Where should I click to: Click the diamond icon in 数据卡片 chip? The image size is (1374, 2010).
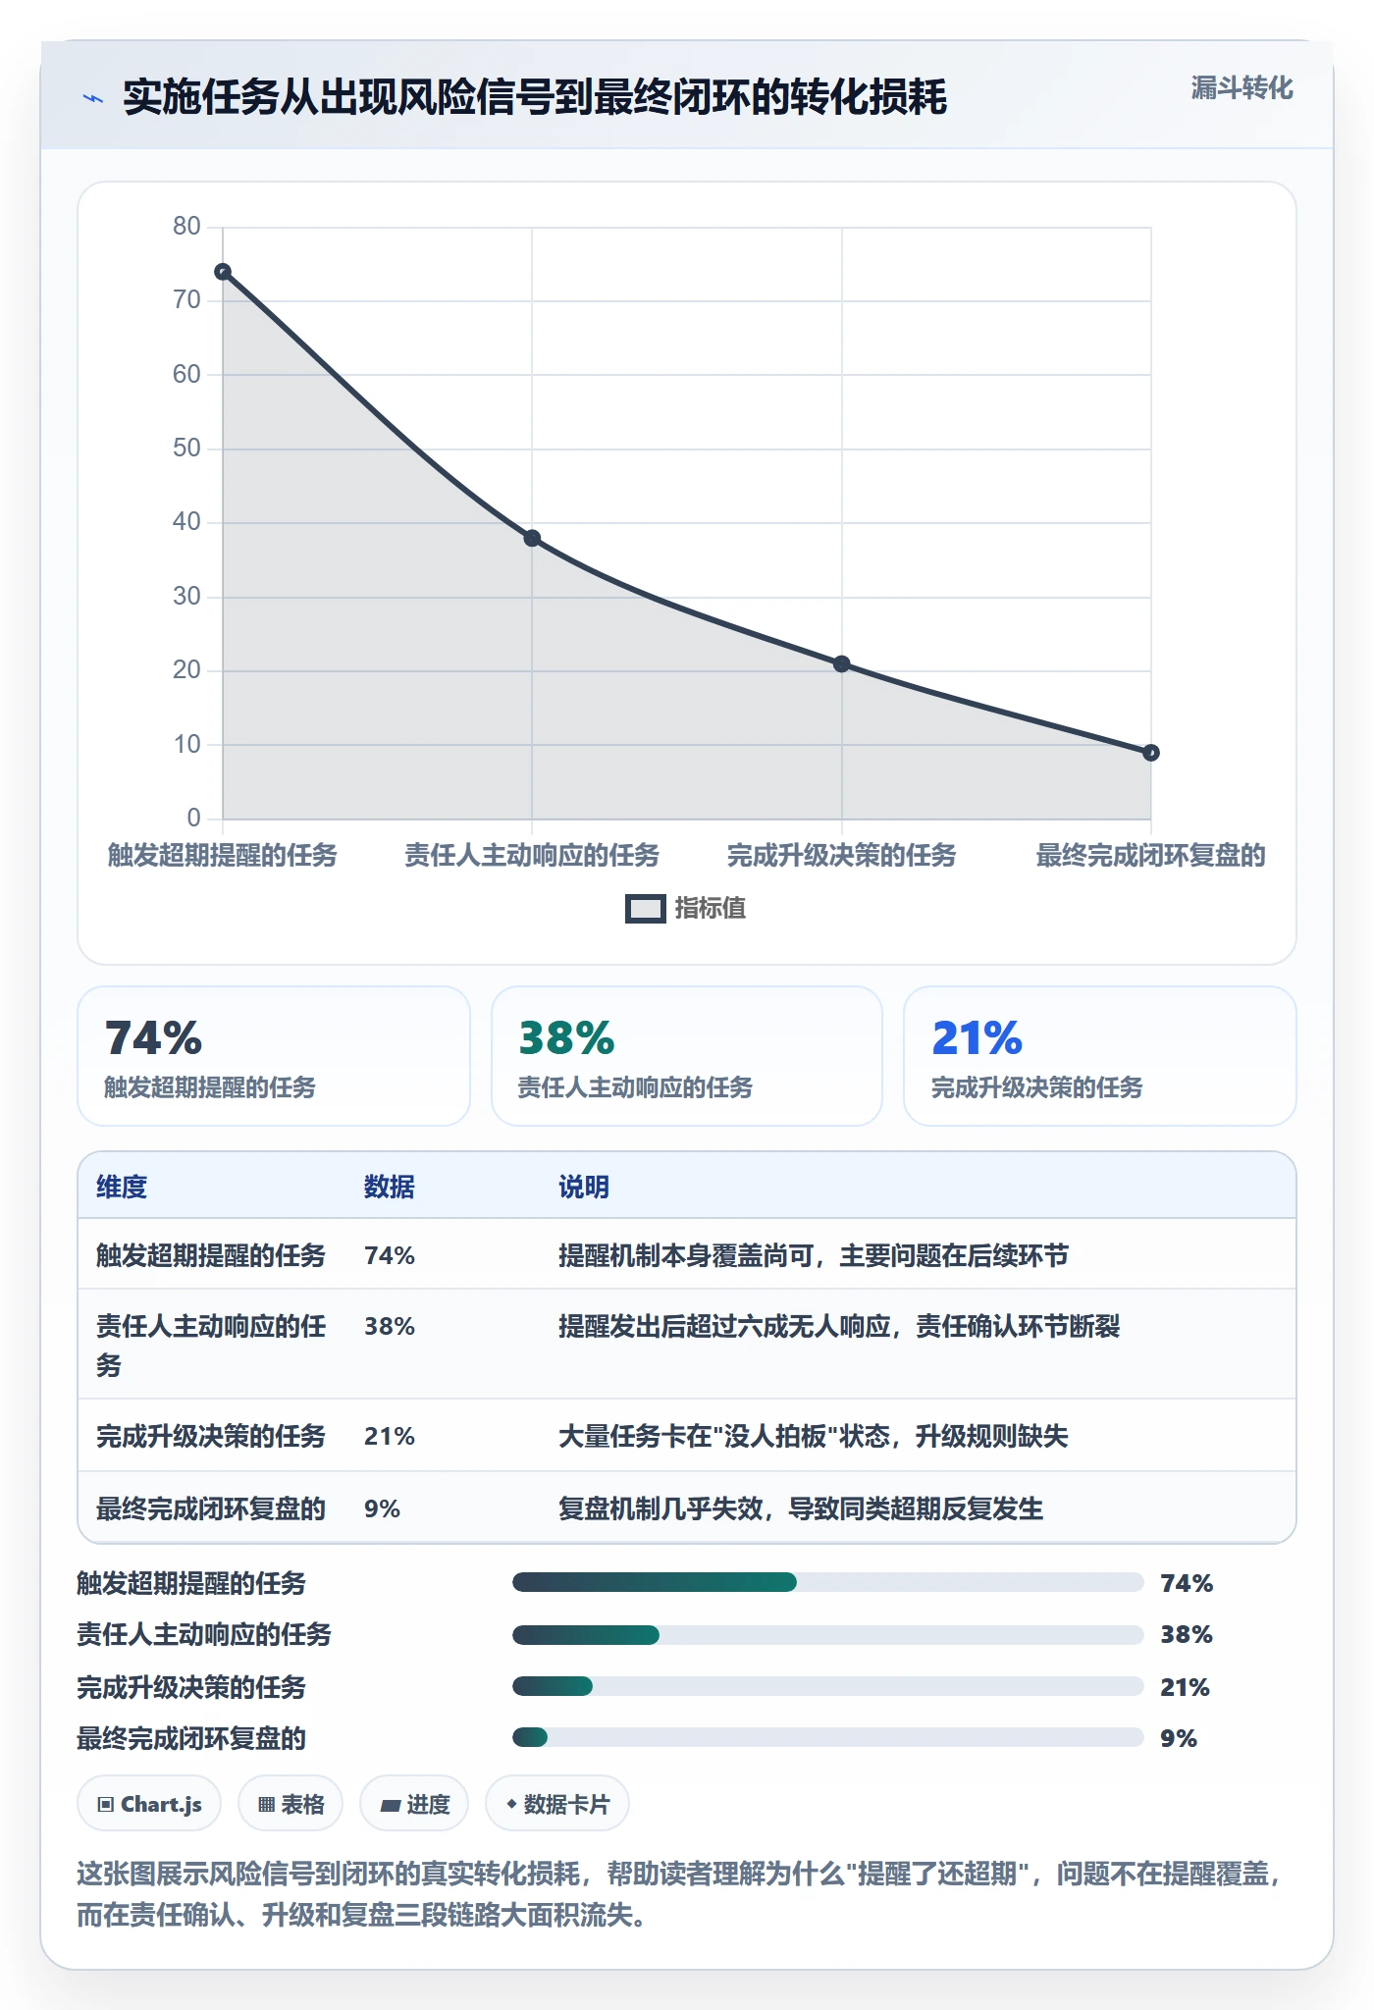pos(511,1804)
